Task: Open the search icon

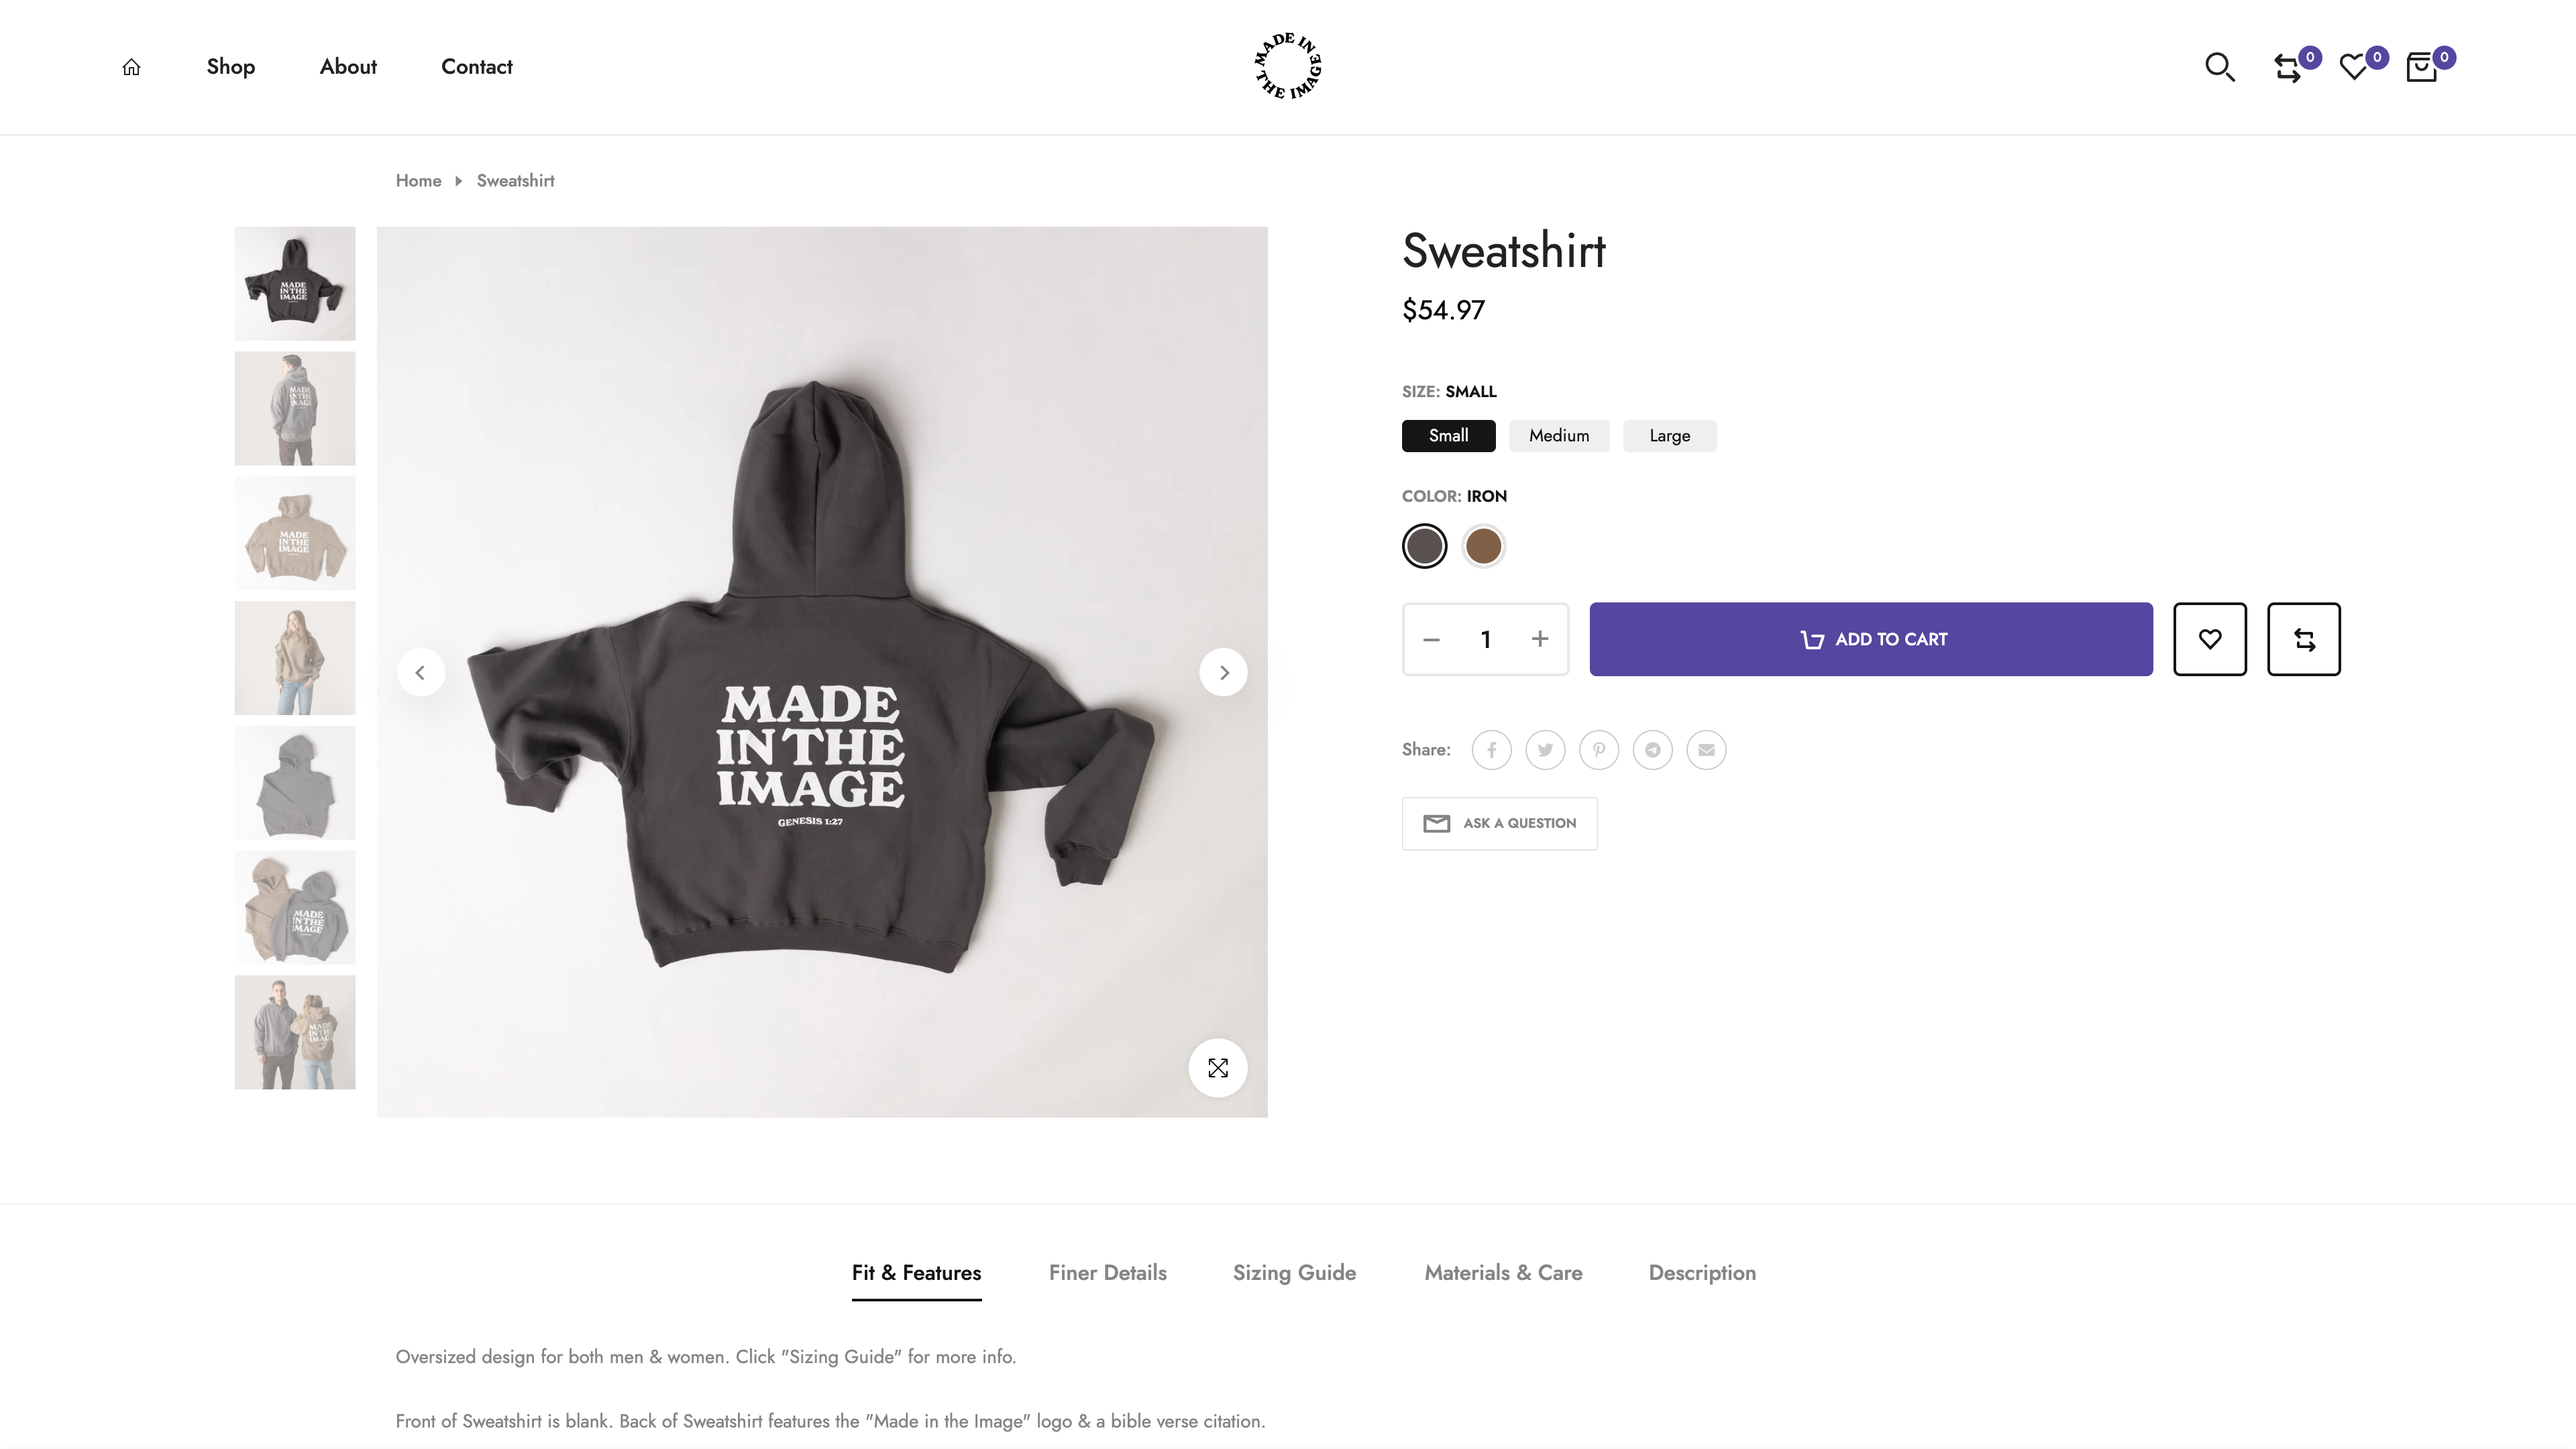Action: pyautogui.click(x=2219, y=66)
